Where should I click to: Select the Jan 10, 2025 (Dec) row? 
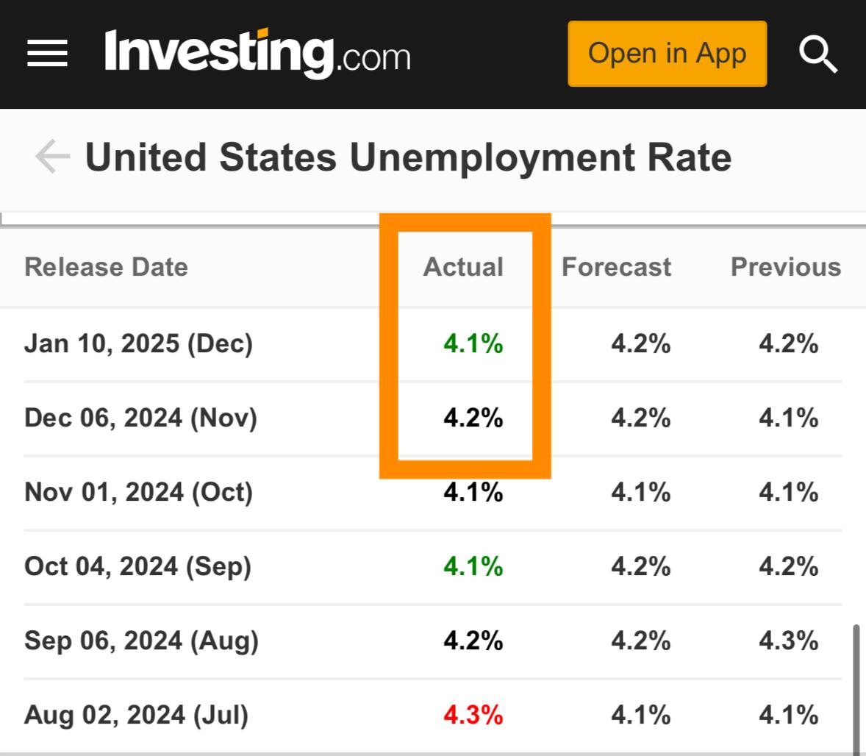click(x=138, y=343)
